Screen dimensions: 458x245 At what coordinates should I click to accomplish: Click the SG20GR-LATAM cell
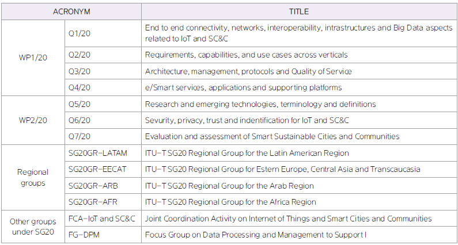click(97, 153)
